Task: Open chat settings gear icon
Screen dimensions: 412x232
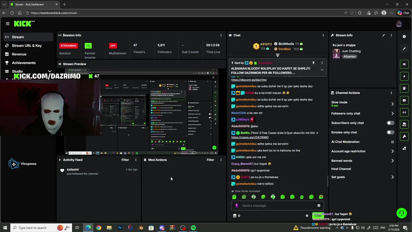Action: pyautogui.click(x=307, y=216)
